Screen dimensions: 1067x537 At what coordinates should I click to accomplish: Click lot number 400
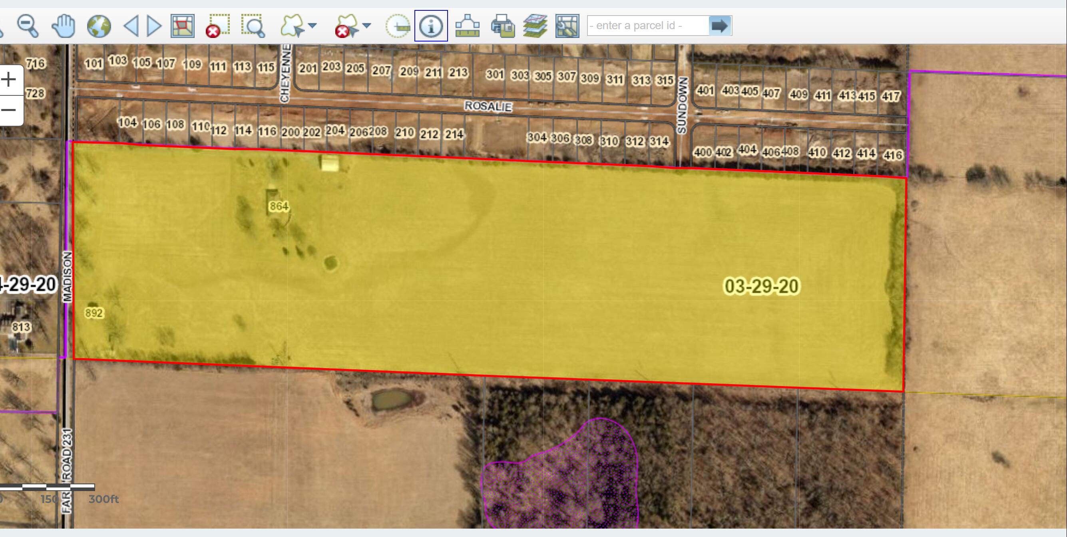(x=703, y=152)
